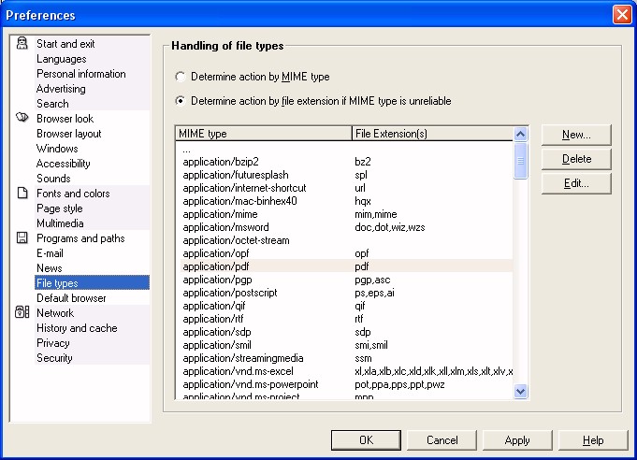Image resolution: width=637 pixels, height=460 pixels.
Task: Confirm preferences with OK
Action: coord(366,440)
